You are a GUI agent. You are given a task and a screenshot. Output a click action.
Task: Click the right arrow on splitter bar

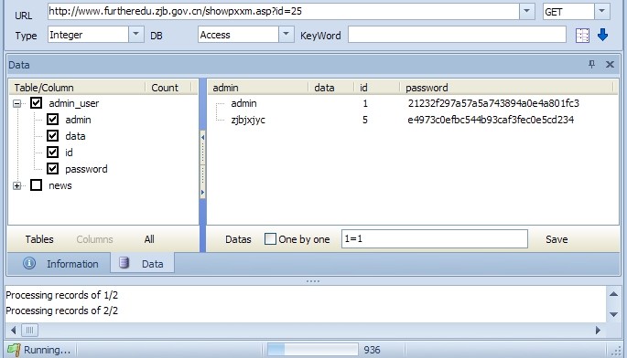(202, 192)
